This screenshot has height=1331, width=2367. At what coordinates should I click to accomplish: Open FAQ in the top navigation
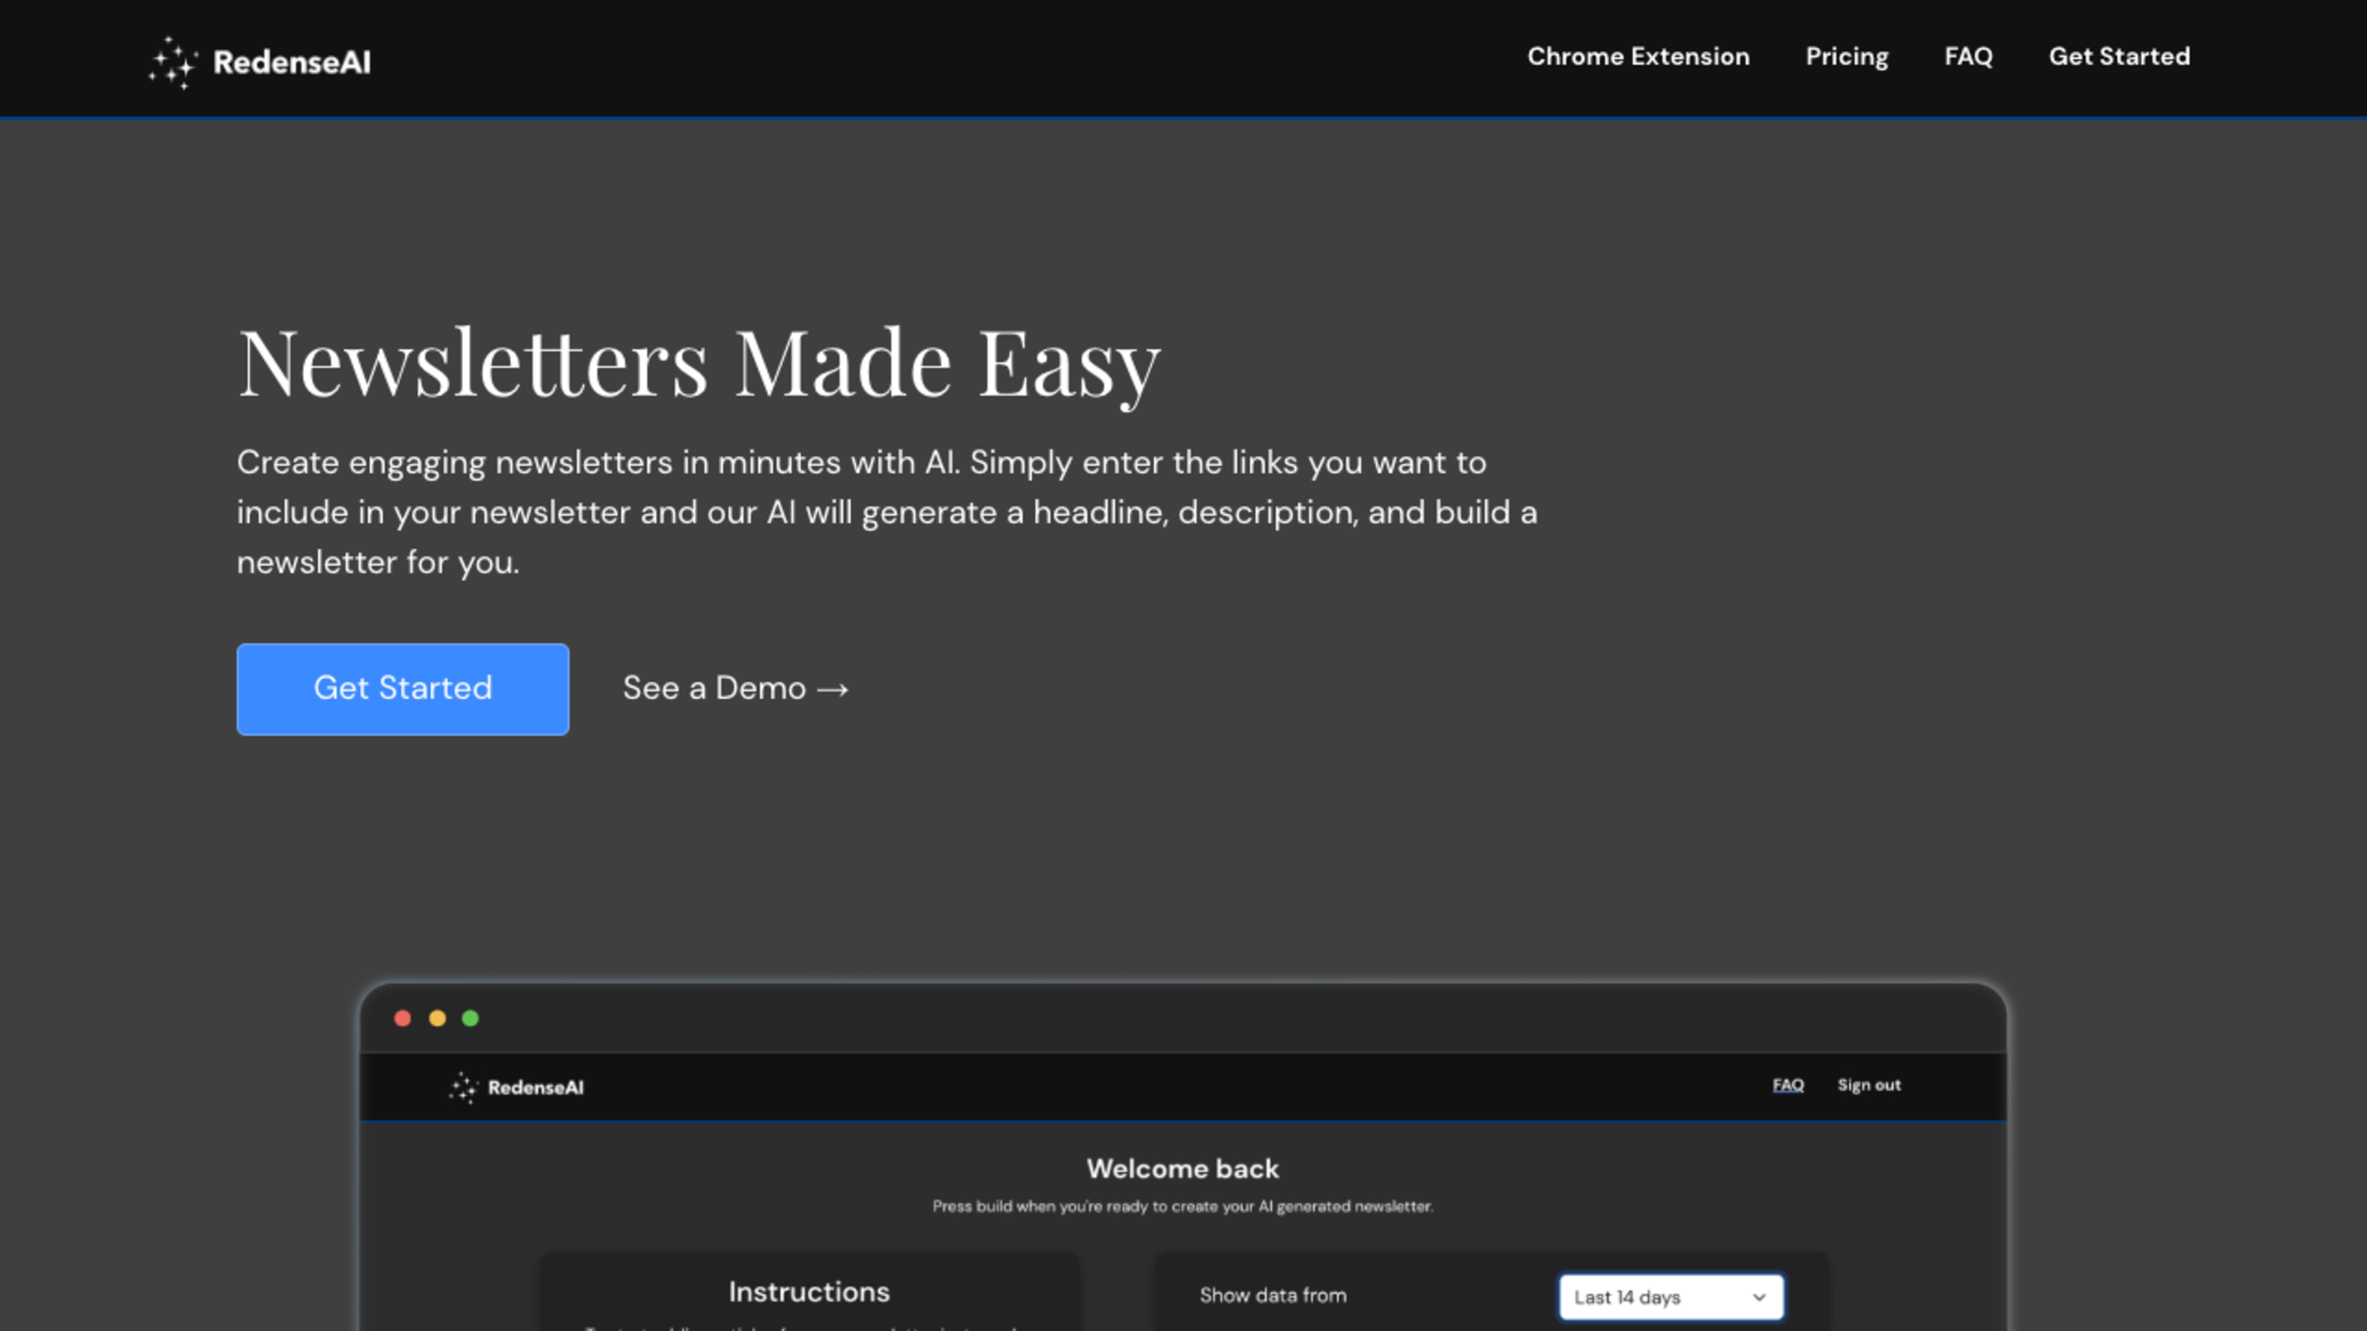1968,57
